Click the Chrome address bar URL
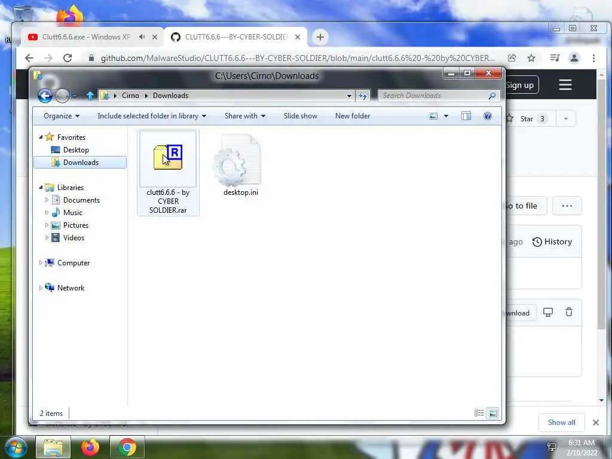612x459 pixels. (298, 58)
